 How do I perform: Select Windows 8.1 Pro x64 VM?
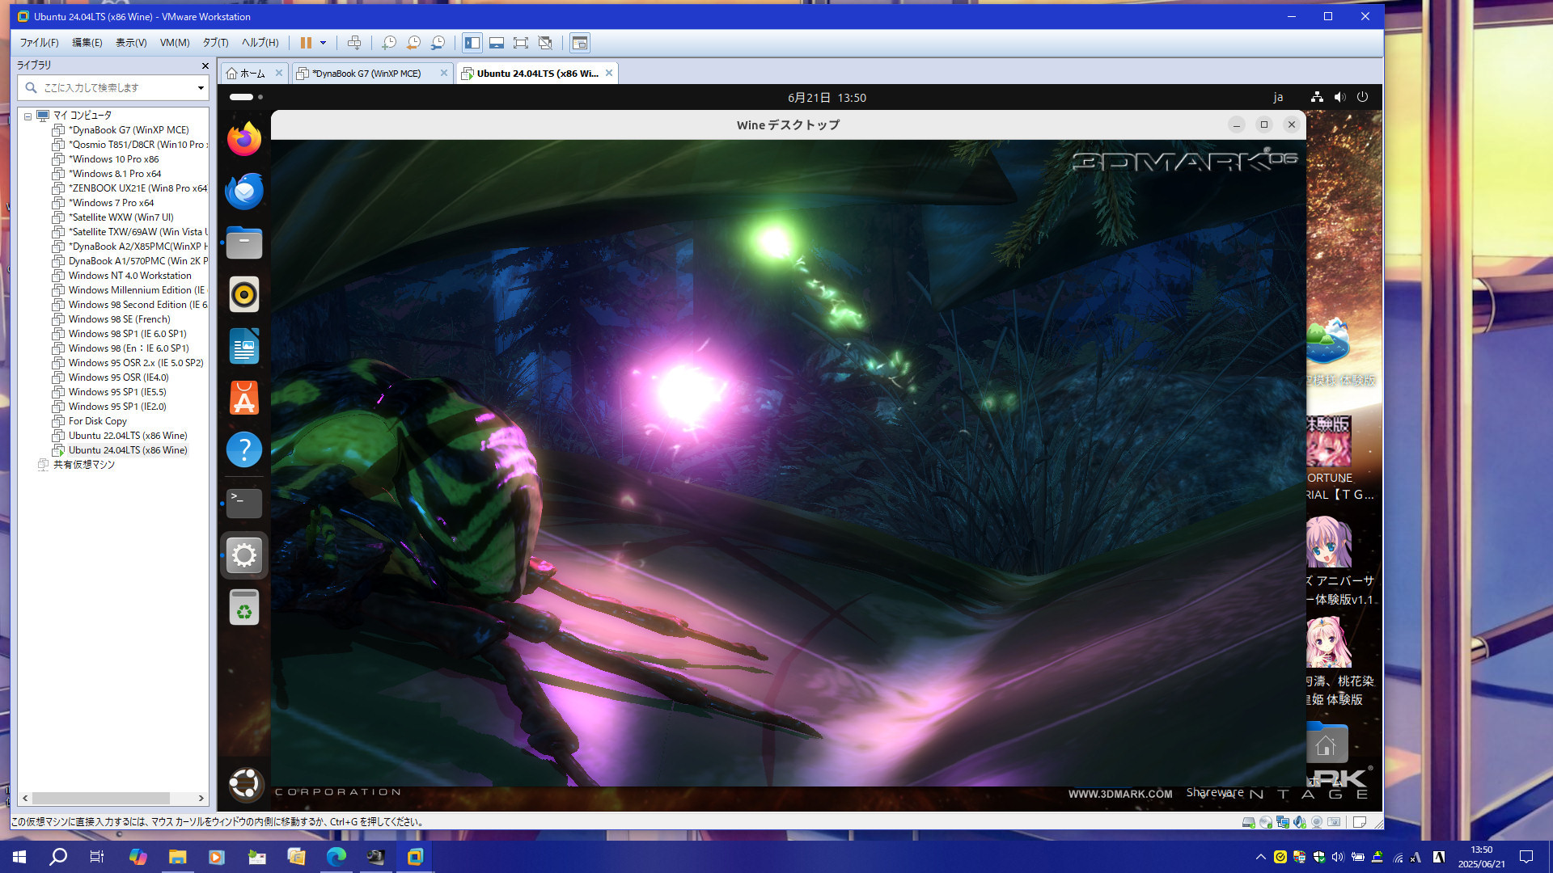(114, 174)
